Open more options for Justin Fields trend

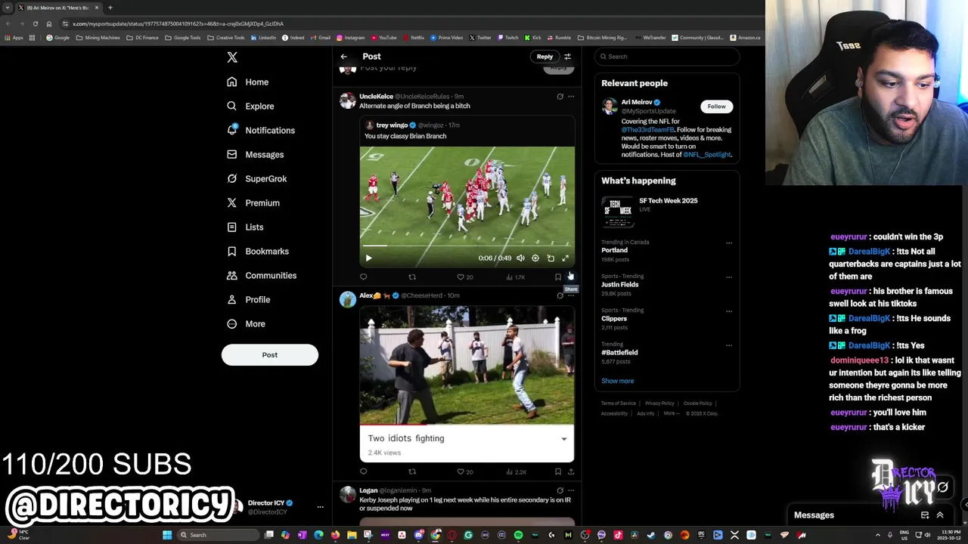coord(729,277)
